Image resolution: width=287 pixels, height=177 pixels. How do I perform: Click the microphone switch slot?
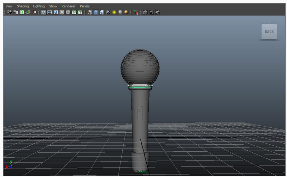(x=140, y=113)
